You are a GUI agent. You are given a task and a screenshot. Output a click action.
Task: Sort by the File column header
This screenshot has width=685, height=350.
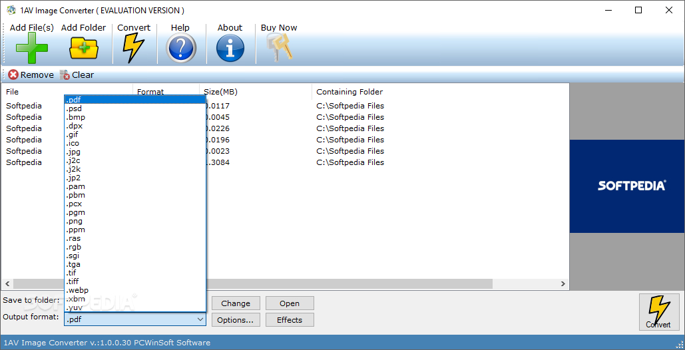coord(67,92)
